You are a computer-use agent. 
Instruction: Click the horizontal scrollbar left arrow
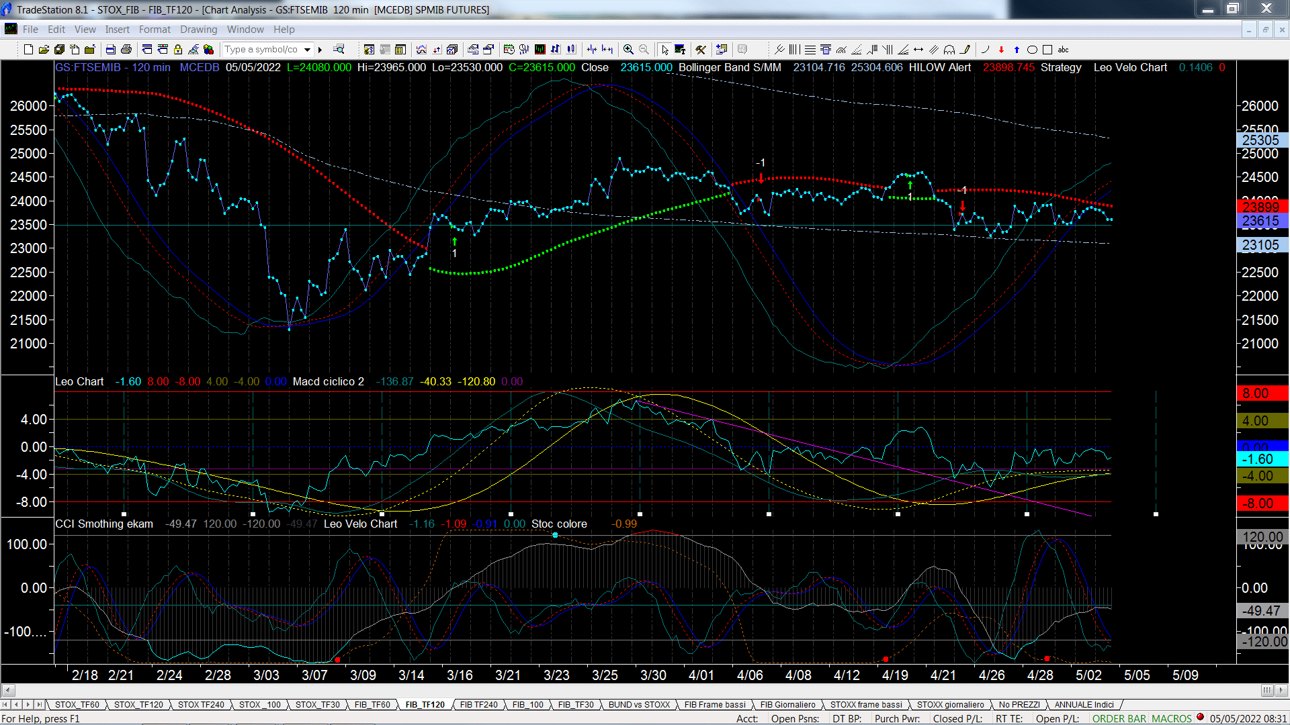click(x=8, y=690)
